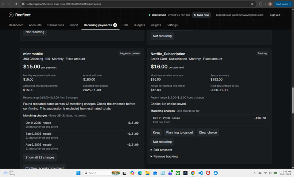
Task: Open Outlook from the taskbar
Action: (155, 173)
